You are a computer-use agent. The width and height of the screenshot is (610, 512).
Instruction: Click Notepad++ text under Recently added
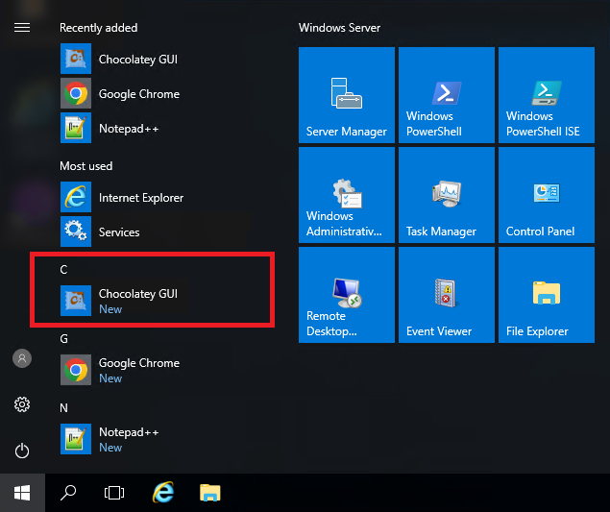coord(129,129)
